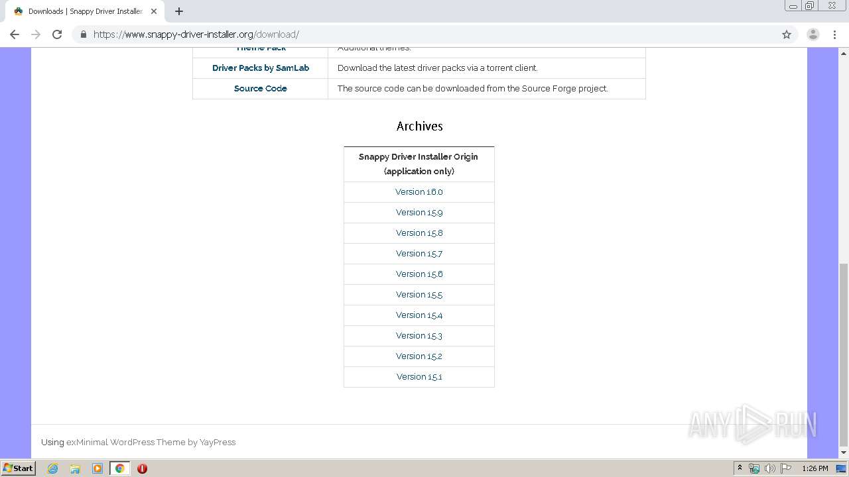This screenshot has height=477, width=849.
Task: Open Driver Packs by SamLab link
Action: [261, 68]
